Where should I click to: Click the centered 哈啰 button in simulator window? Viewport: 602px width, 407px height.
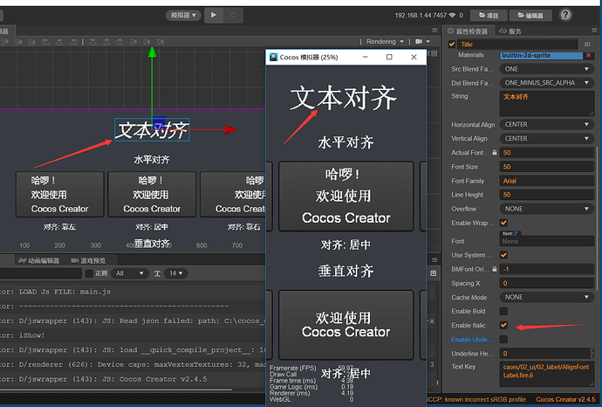point(345,197)
